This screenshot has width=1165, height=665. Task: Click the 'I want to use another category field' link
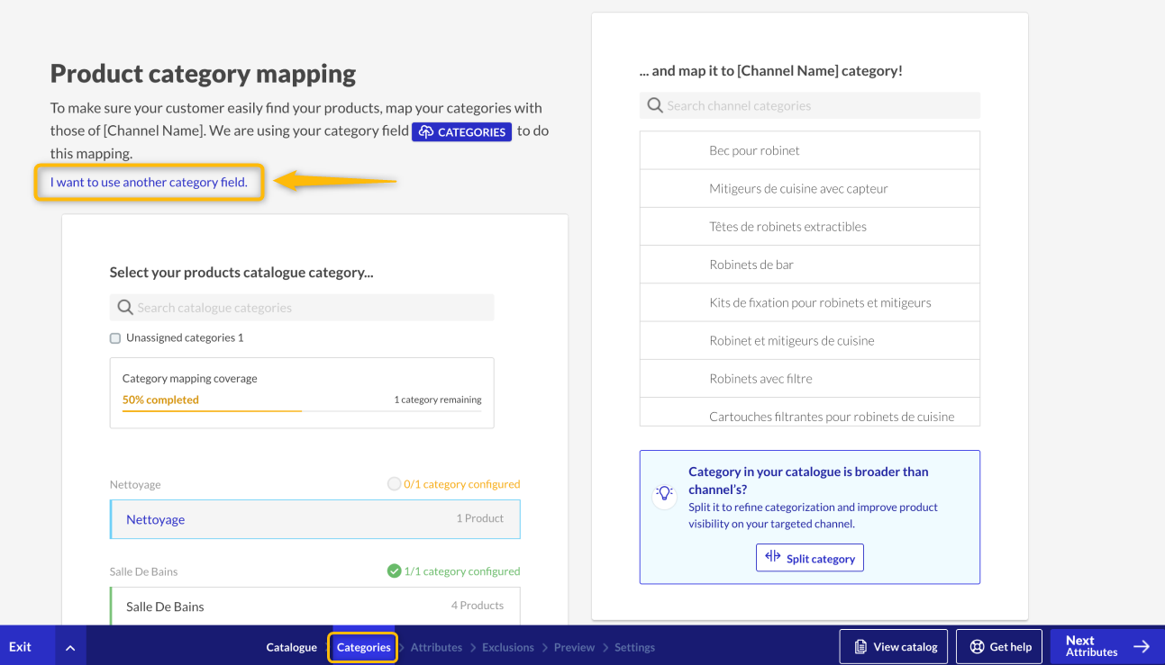[x=149, y=182]
